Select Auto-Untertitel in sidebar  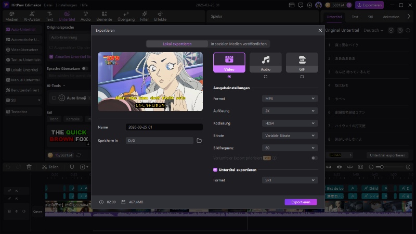23,30
